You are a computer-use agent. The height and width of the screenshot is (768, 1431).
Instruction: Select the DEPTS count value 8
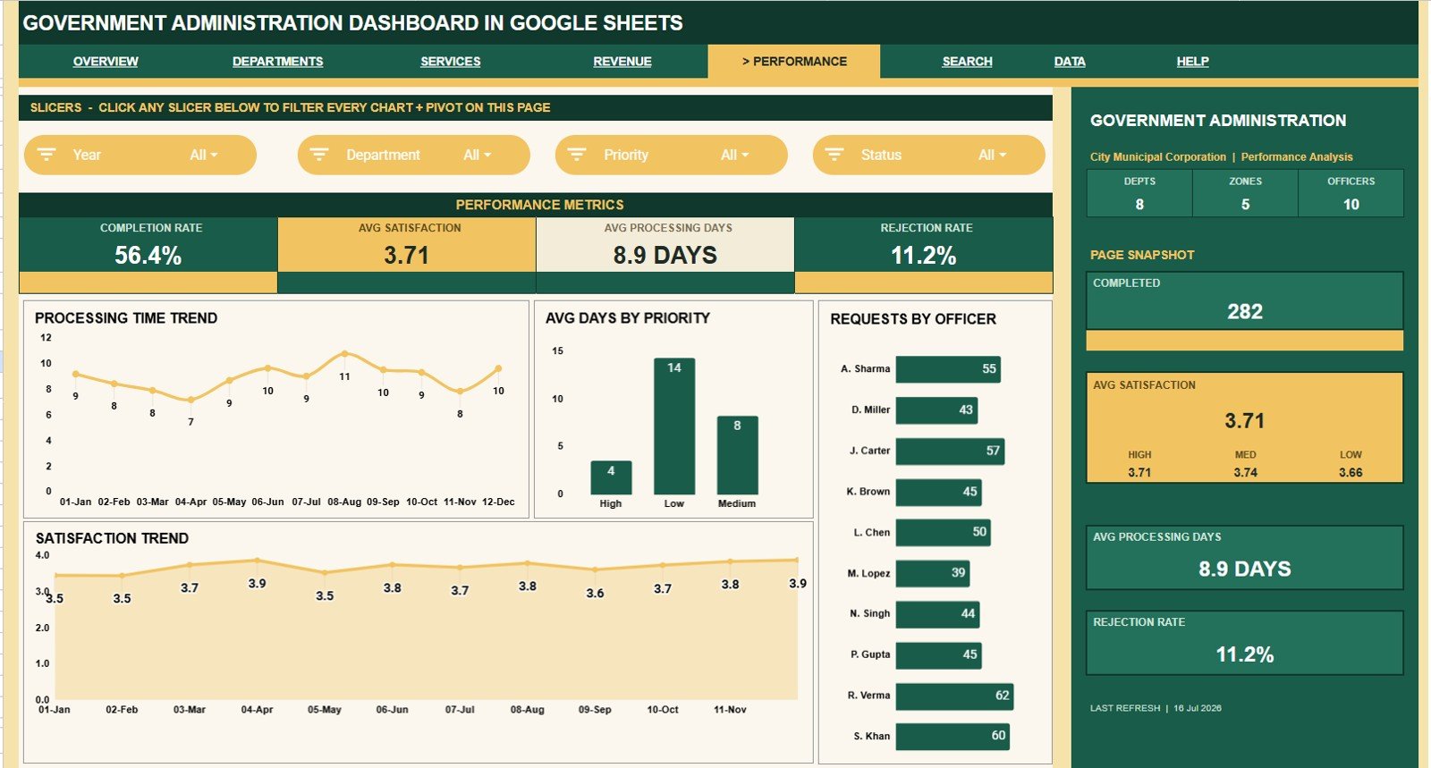click(x=1139, y=205)
